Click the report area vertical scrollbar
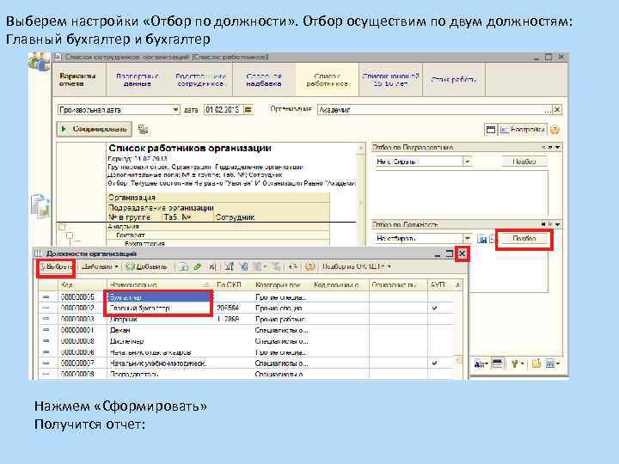The width and height of the screenshot is (619, 464). [x=360, y=194]
